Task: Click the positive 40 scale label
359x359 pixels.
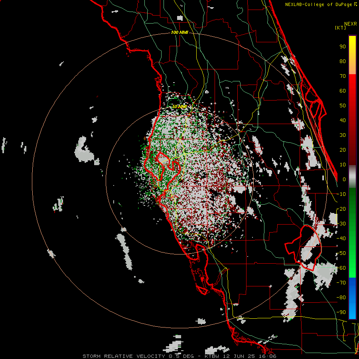Action: (343, 120)
